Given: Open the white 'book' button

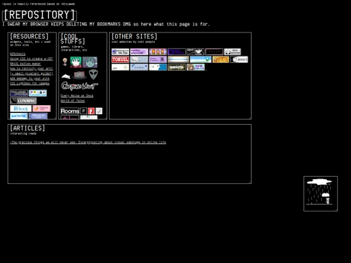Looking at the screenshot, I should (x=21, y=108).
